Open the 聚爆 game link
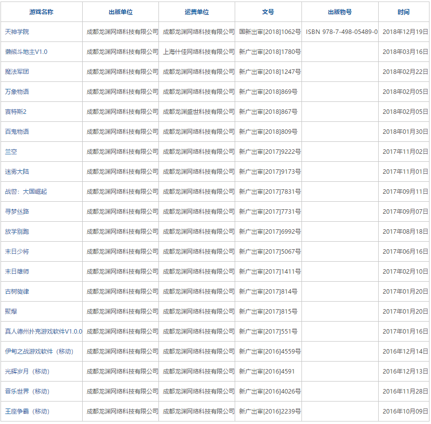431x424 pixels. pyautogui.click(x=11, y=312)
